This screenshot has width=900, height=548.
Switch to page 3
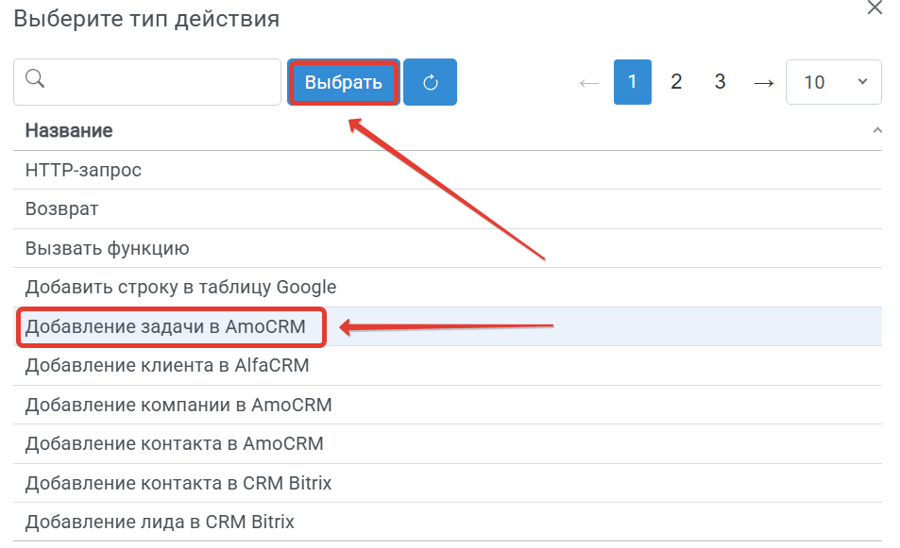point(720,82)
